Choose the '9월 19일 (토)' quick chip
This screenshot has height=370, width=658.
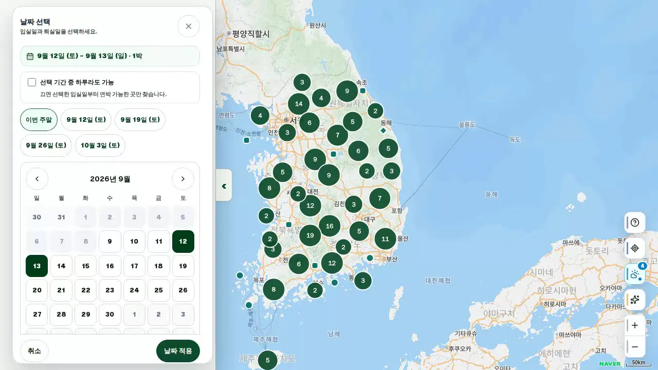click(x=140, y=120)
